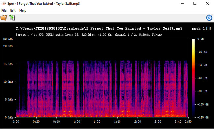Click the 2:40 time axis label

tap(178, 122)
